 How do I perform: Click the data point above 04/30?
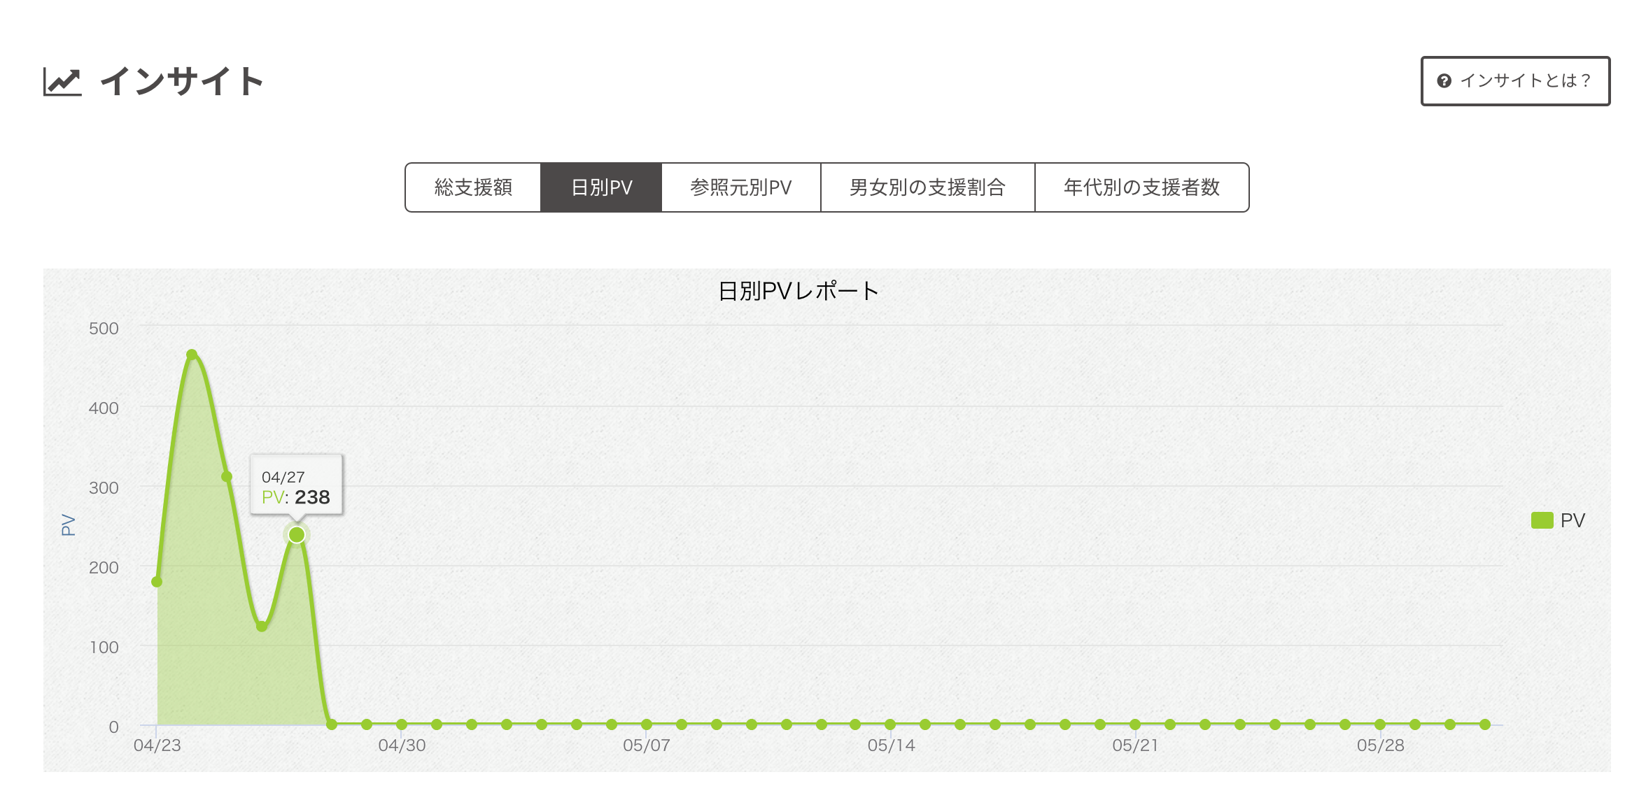click(x=402, y=724)
